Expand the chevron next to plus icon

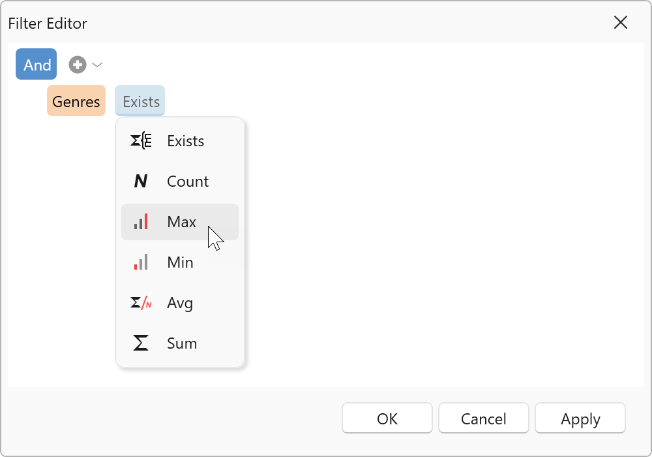click(x=97, y=65)
